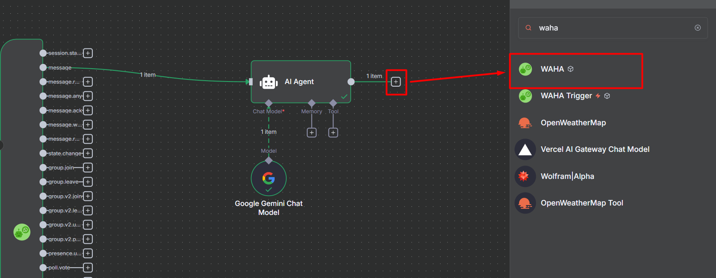
Task: Add node to message.w... output
Action: [88, 125]
